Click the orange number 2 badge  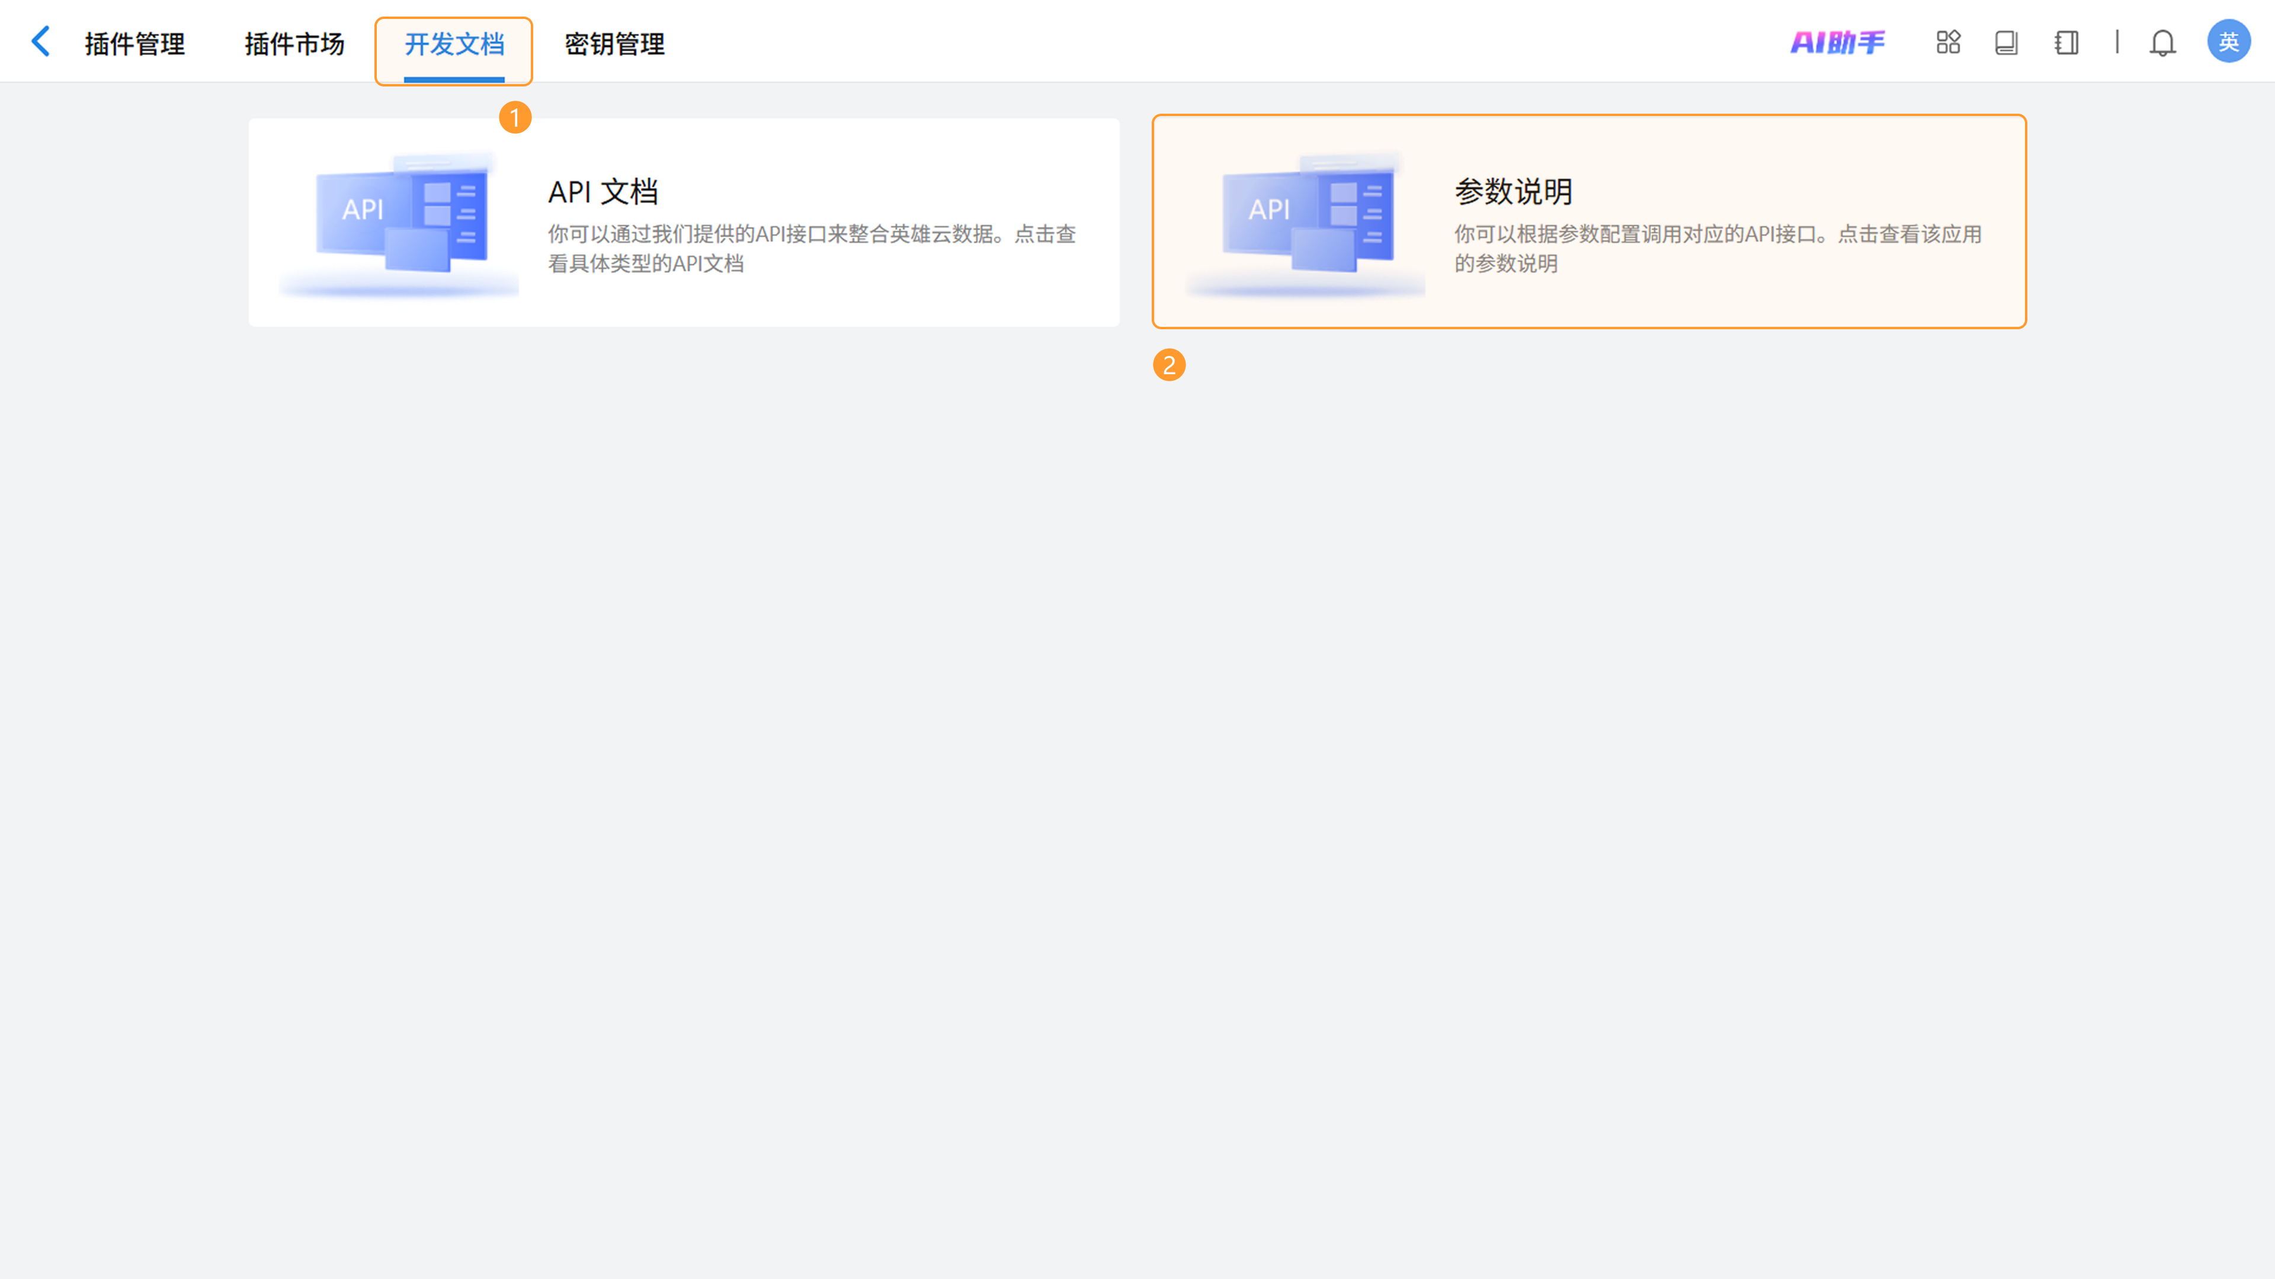click(x=1169, y=365)
